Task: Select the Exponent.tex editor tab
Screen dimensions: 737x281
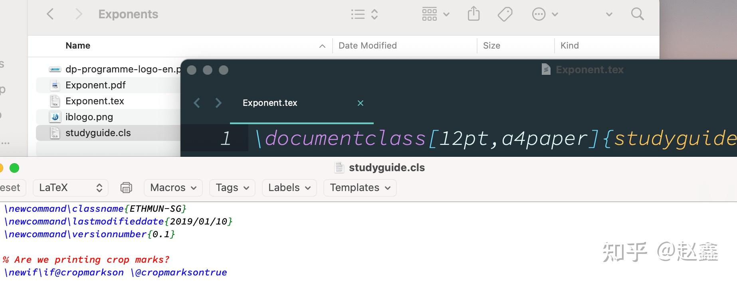Action: pyautogui.click(x=270, y=103)
